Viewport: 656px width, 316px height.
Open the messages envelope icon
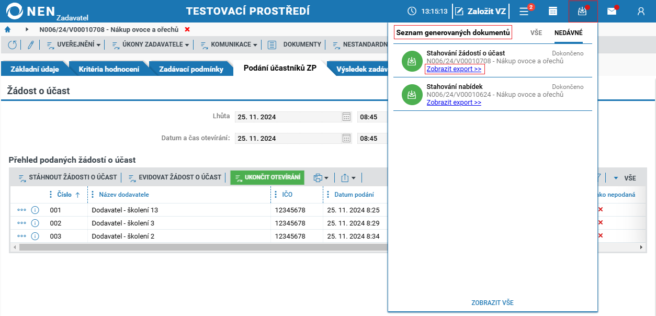[x=612, y=11]
